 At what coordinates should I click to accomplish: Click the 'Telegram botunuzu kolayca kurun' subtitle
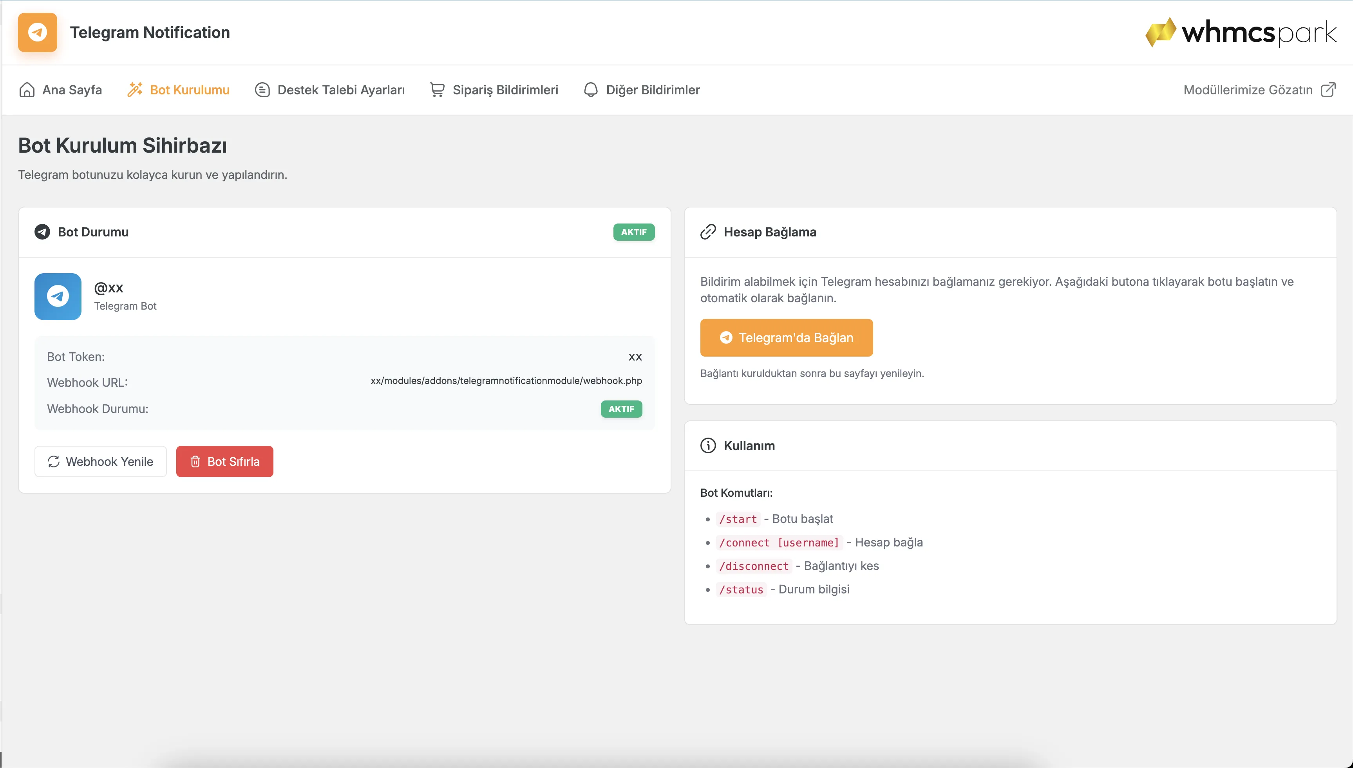[152, 175]
